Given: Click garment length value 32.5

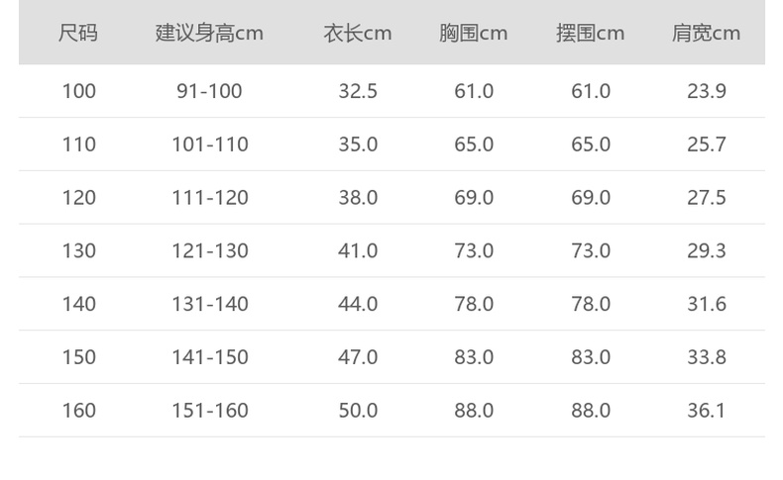Looking at the screenshot, I should pos(358,91).
